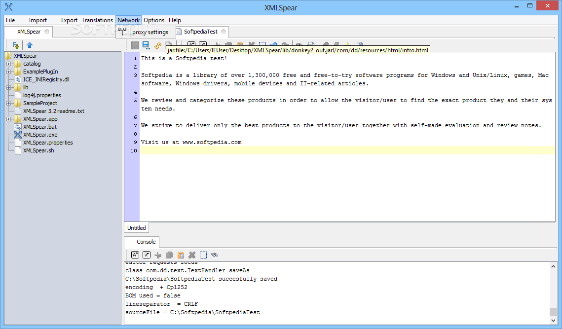
Task: Select the SampleProject folder label
Action: click(40, 103)
